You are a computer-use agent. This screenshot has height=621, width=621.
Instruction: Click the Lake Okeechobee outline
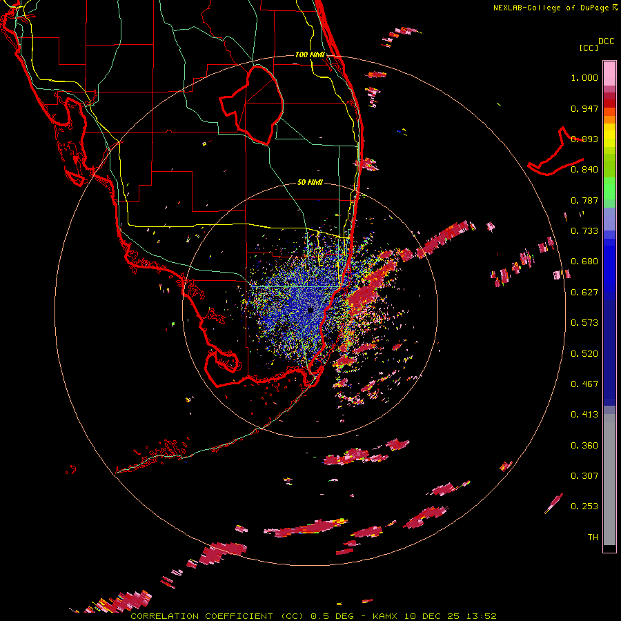(251, 104)
